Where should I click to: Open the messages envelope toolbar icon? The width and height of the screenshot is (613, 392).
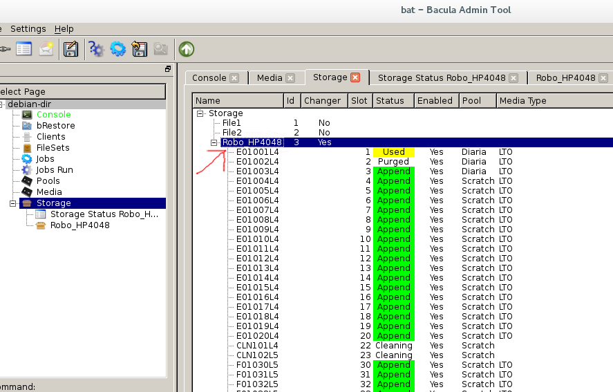pyautogui.click(x=46, y=49)
